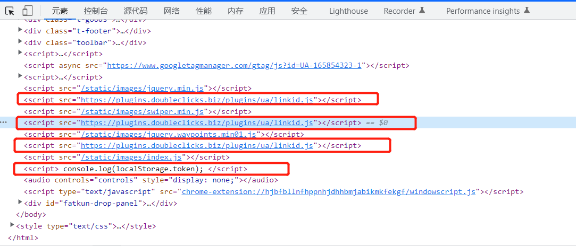This screenshot has height=246, width=576.
Task: Activate the inspect element picker icon
Action: 10,11
